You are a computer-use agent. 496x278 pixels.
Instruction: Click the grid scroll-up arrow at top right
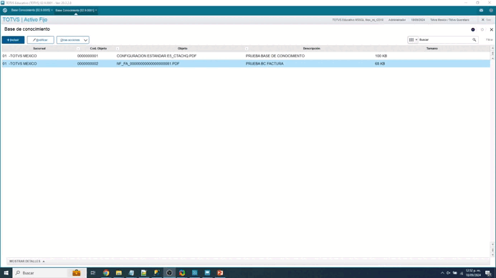coord(492,48)
